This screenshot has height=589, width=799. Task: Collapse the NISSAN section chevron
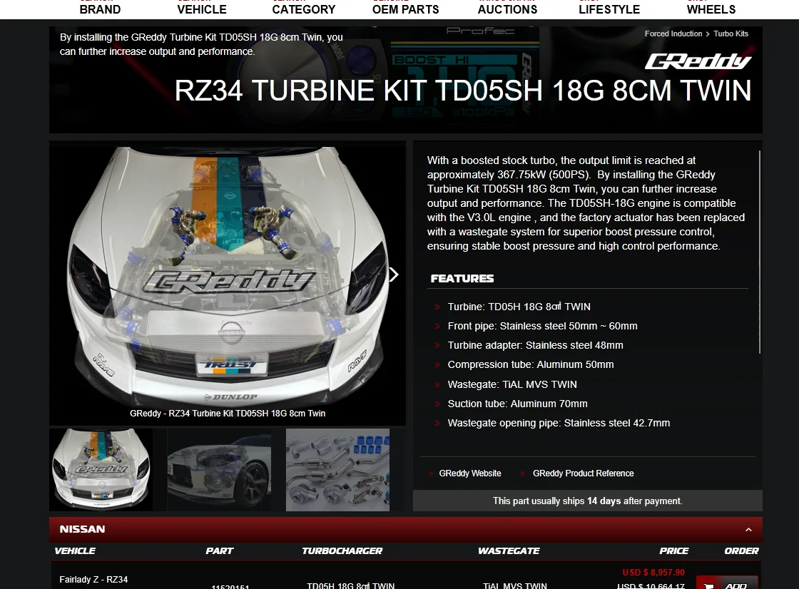(748, 529)
